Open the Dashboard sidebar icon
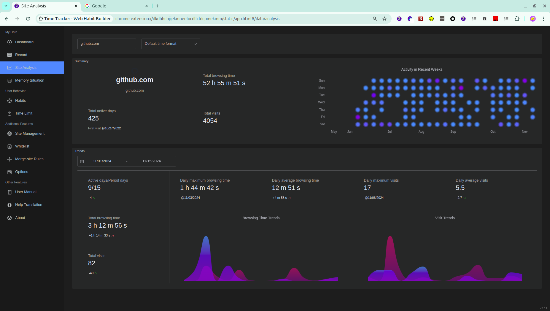 coord(9,42)
